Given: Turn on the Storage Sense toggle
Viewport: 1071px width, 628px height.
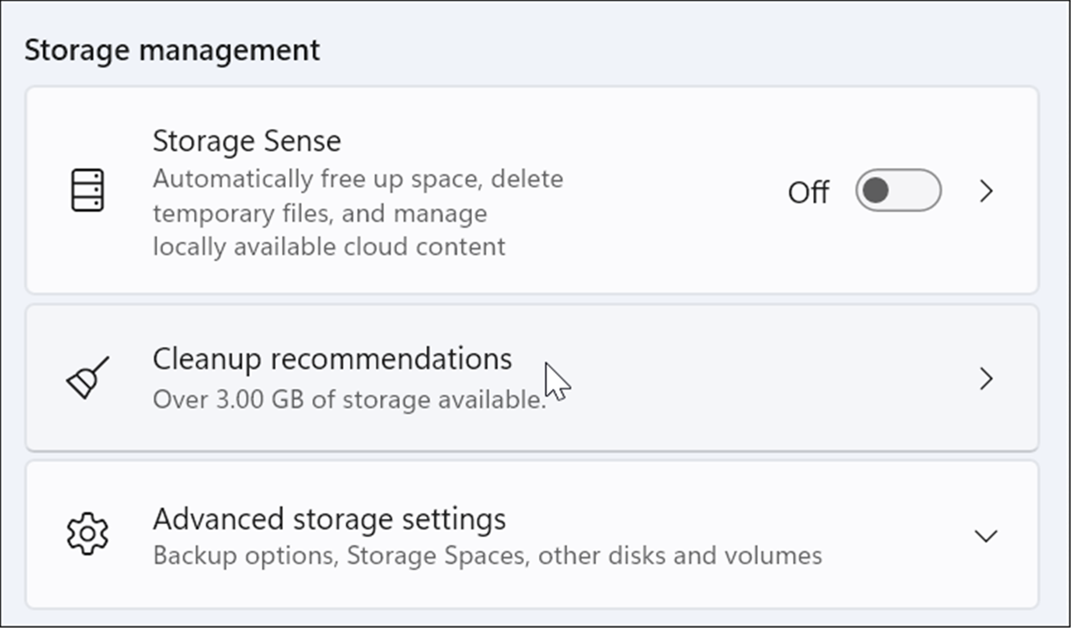Looking at the screenshot, I should pyautogui.click(x=898, y=190).
